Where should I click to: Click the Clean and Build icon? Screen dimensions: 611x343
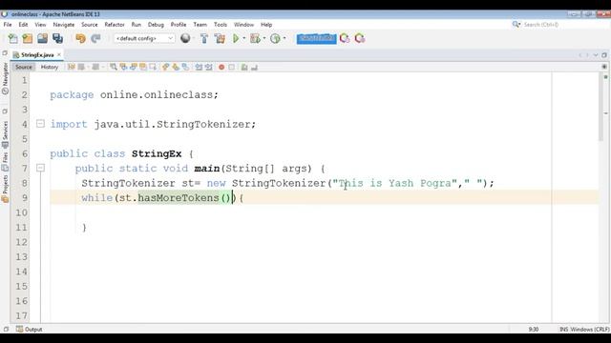(x=220, y=38)
